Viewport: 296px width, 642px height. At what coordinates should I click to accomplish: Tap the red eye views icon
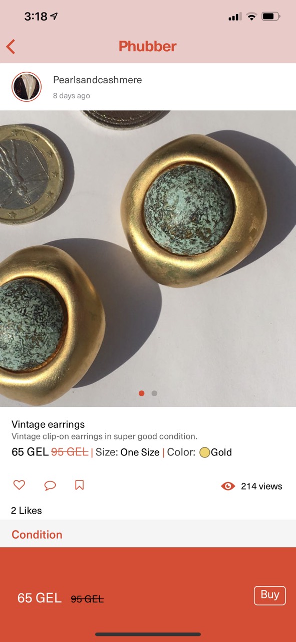point(228,486)
